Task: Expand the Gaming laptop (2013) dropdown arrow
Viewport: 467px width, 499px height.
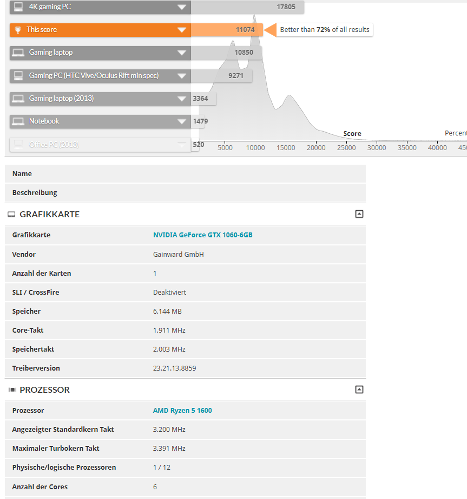Action: [x=181, y=99]
